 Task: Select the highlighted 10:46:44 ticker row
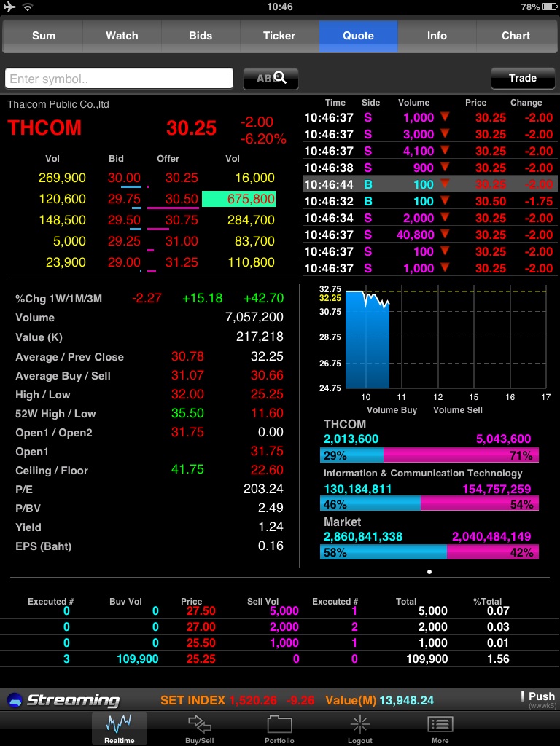click(429, 184)
